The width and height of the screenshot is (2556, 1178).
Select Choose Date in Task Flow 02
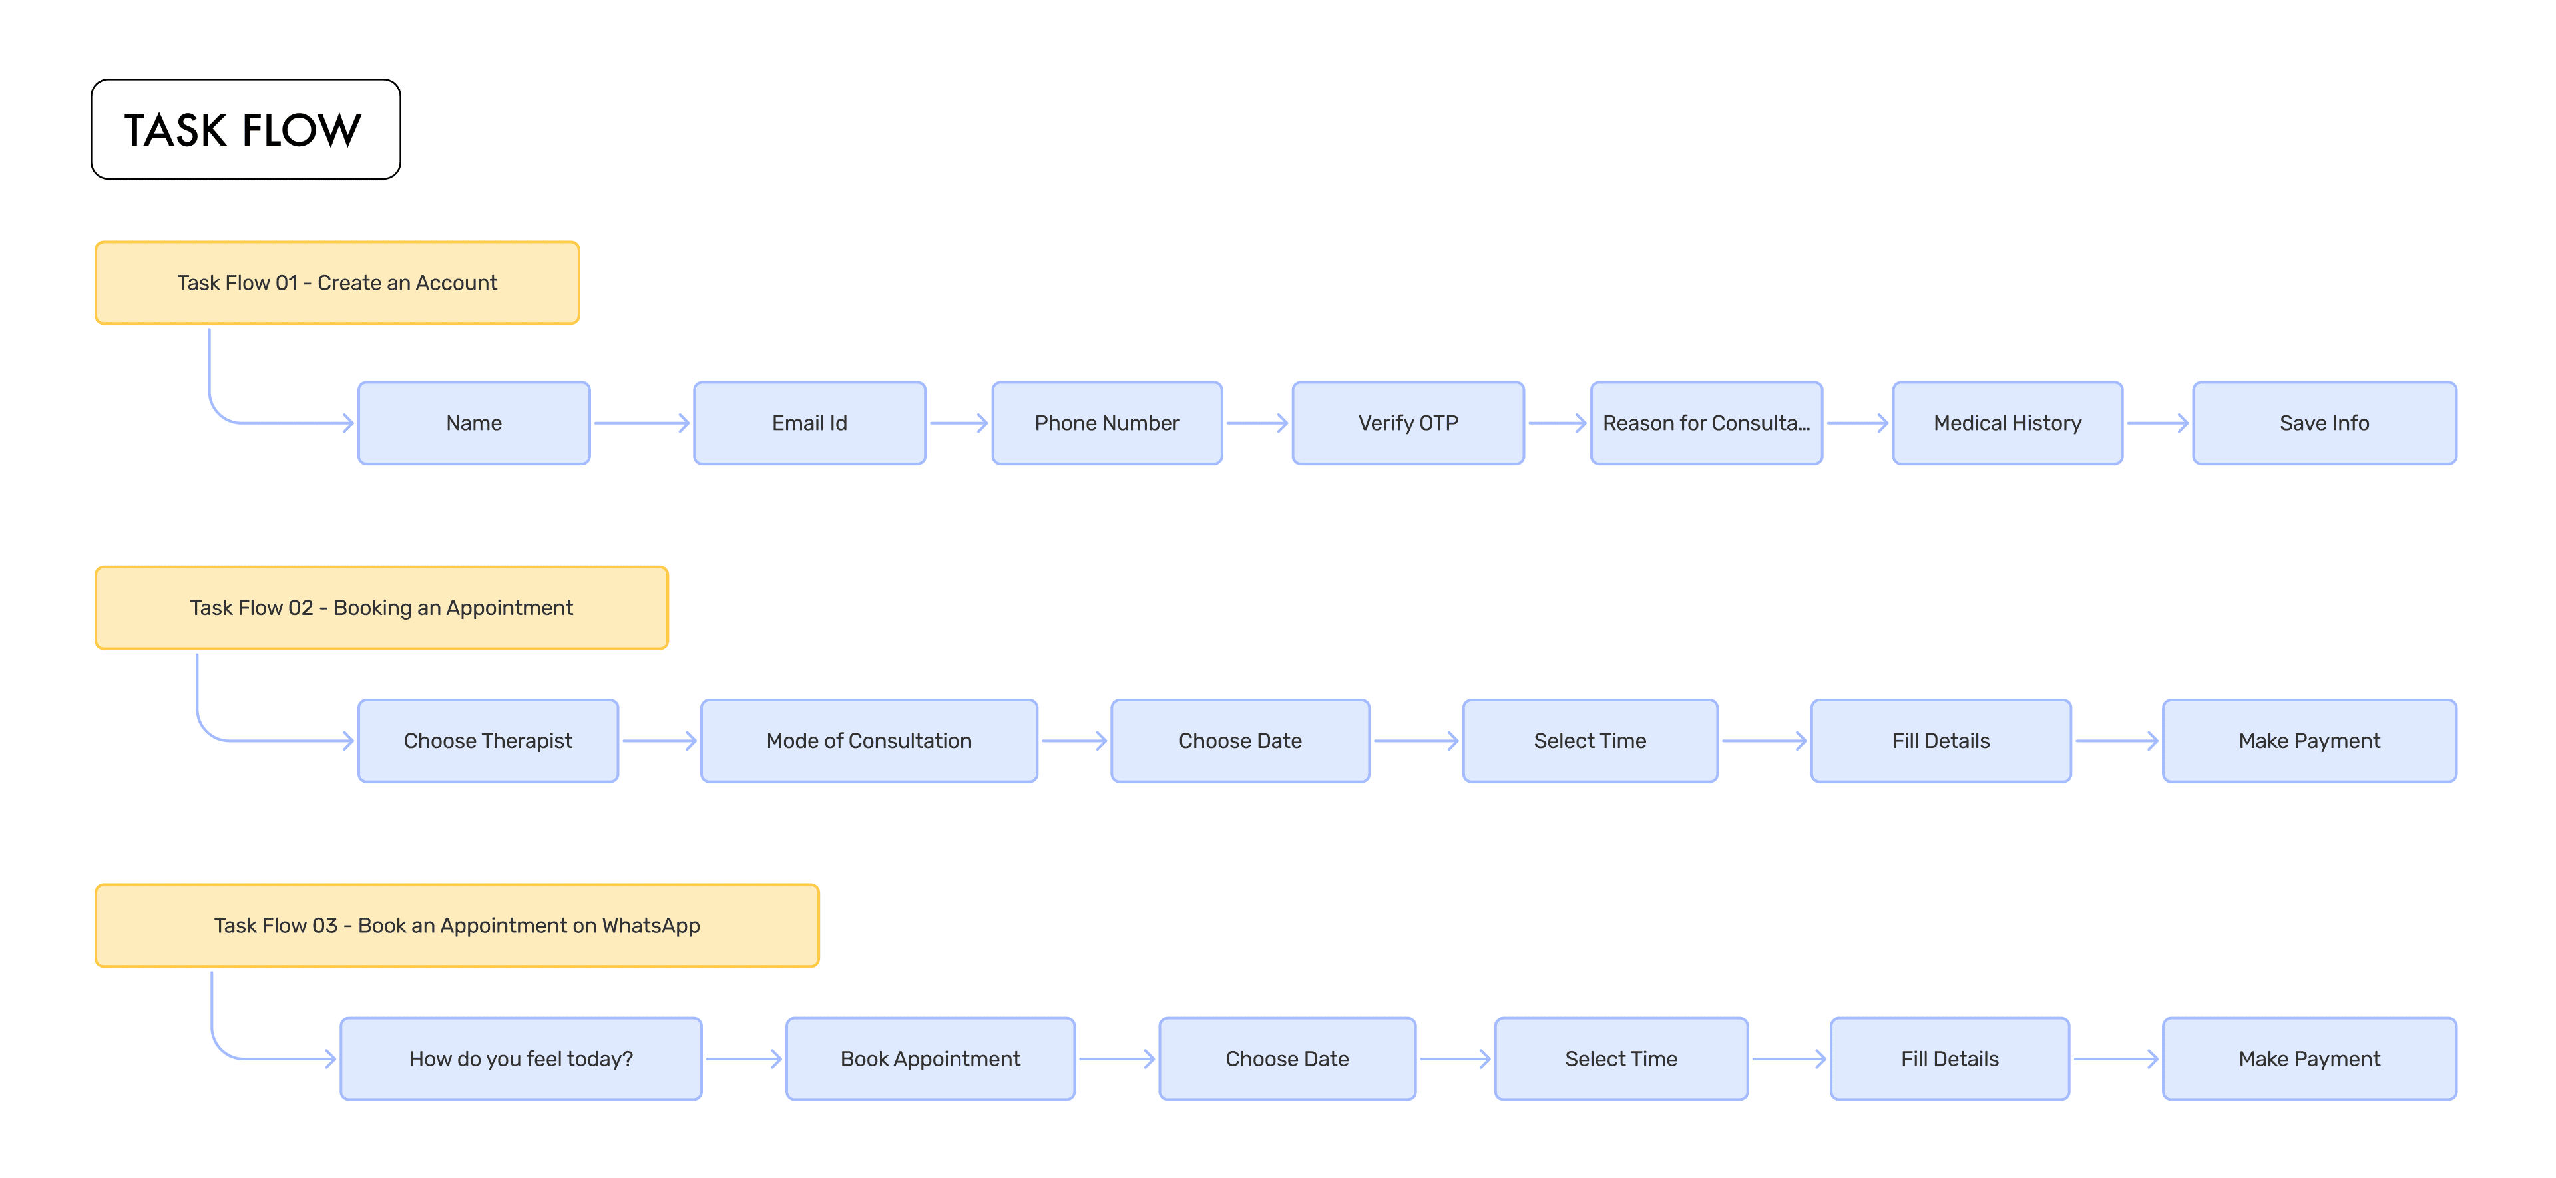(x=1239, y=740)
